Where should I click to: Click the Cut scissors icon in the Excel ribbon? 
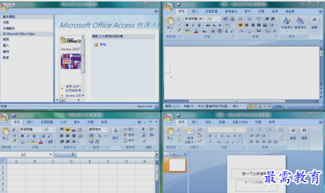click(x=14, y=129)
